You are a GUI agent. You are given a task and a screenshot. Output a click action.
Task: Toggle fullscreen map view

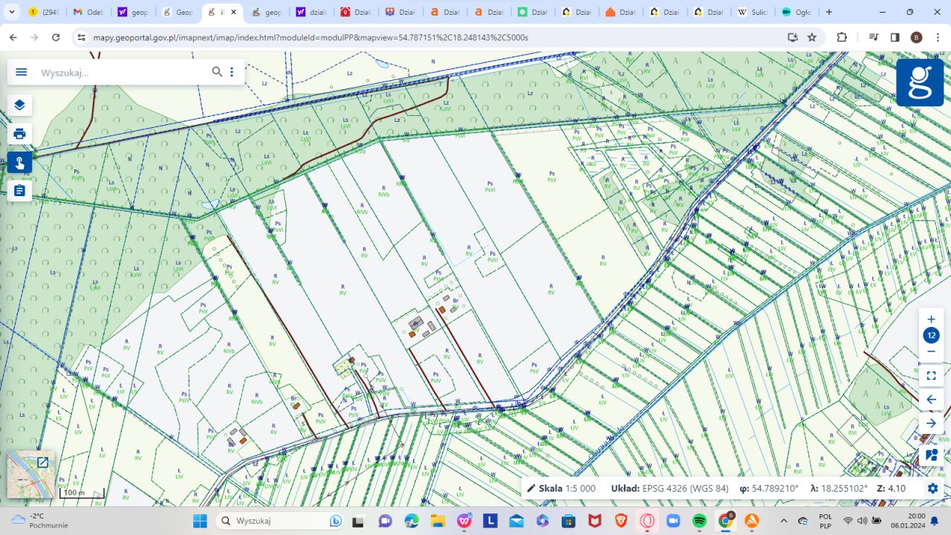[x=931, y=375]
